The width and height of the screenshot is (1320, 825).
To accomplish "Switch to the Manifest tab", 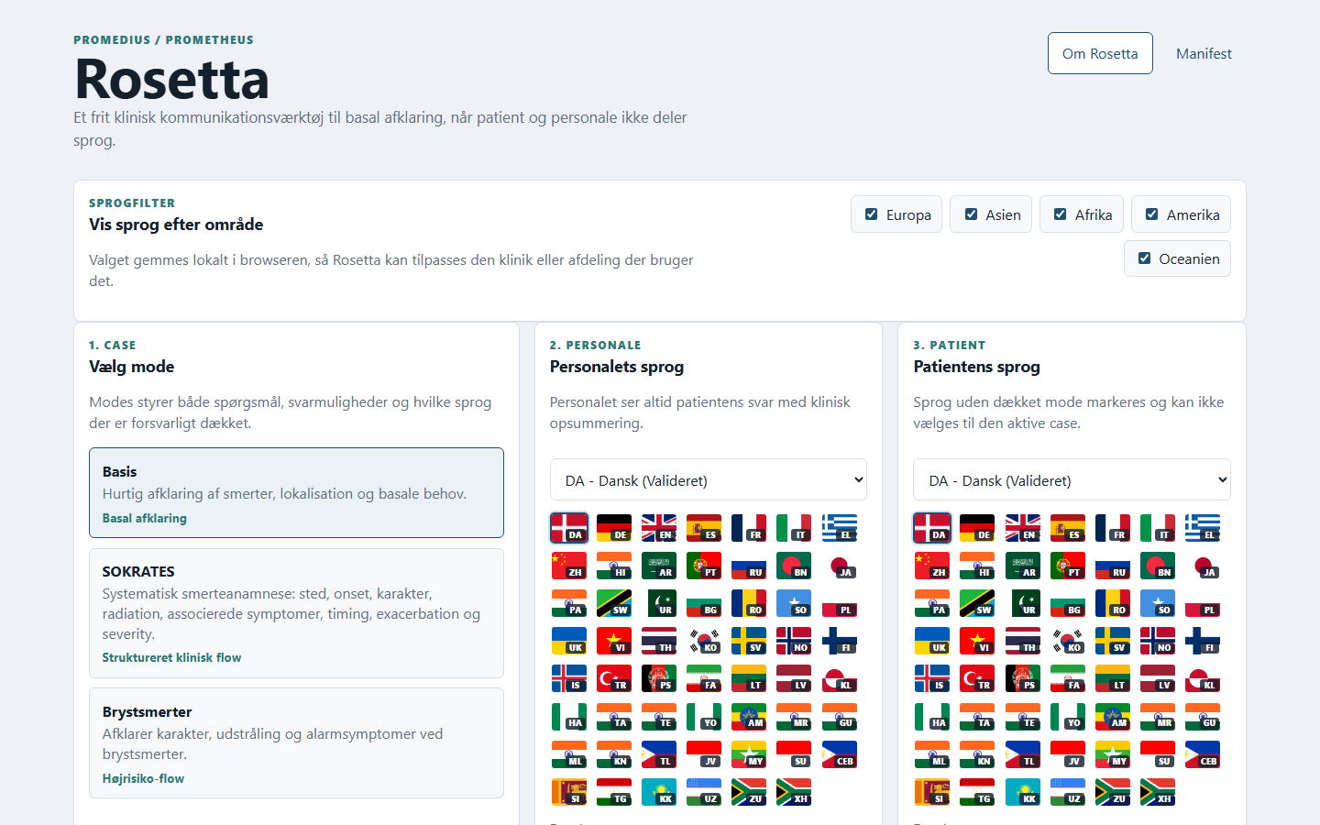I will point(1204,53).
